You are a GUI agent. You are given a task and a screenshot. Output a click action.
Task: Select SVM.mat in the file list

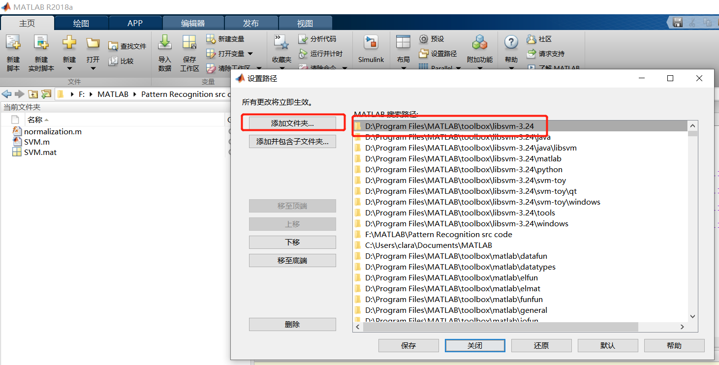point(40,152)
